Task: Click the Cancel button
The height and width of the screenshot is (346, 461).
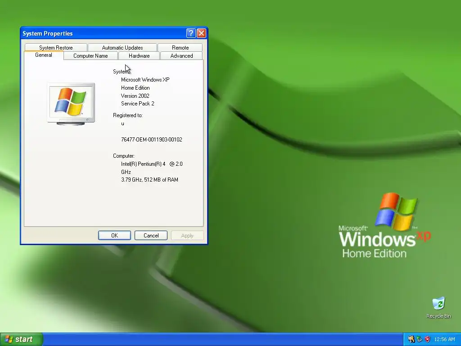Action: [151, 235]
